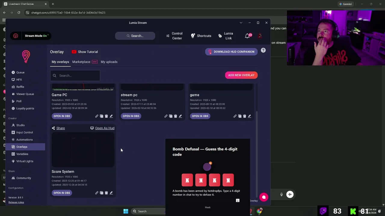Open Score System overlay in OBS
The height and width of the screenshot is (216, 385).
coord(62,193)
